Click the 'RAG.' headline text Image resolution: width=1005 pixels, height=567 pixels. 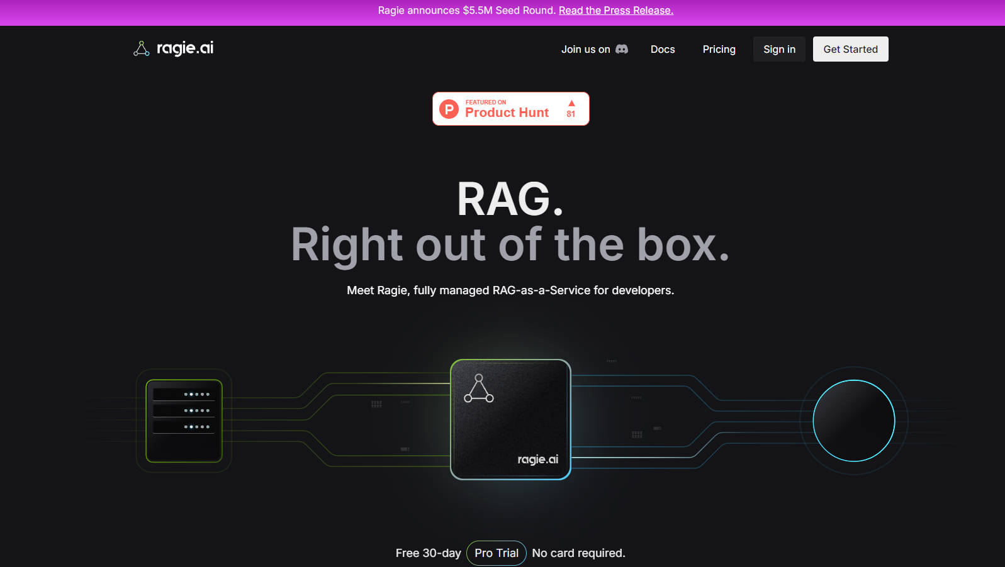pyautogui.click(x=510, y=199)
